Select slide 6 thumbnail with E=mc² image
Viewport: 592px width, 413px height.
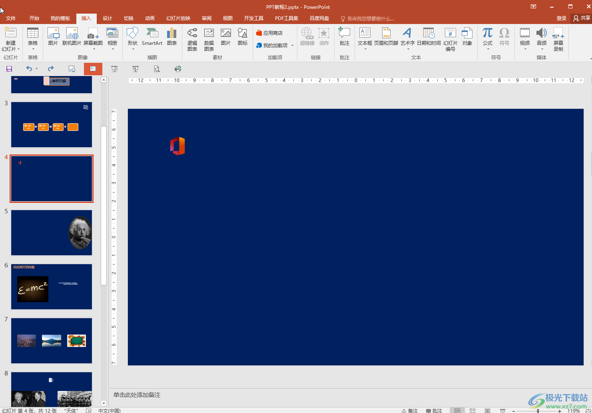pyautogui.click(x=52, y=287)
